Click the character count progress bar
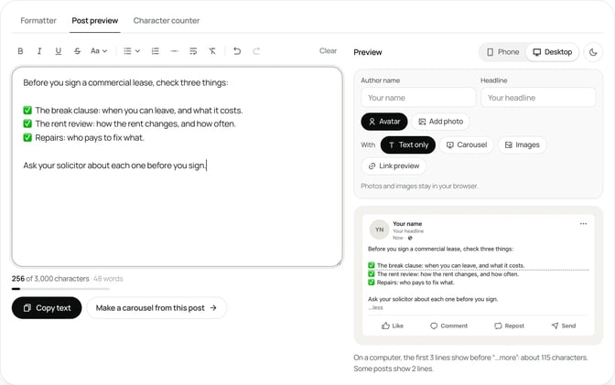 point(60,289)
